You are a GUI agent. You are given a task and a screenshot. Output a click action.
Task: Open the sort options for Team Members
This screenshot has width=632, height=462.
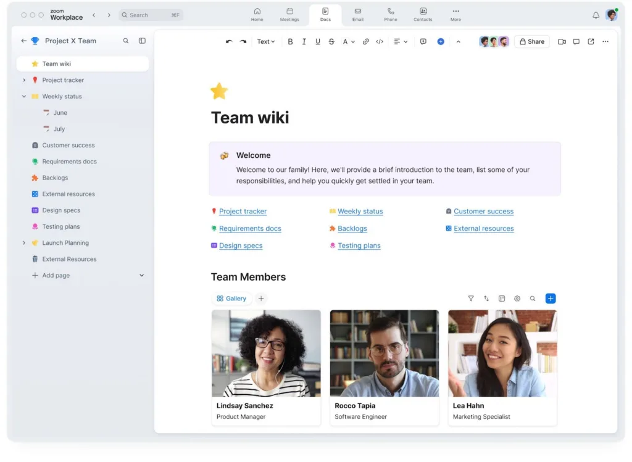click(x=486, y=298)
